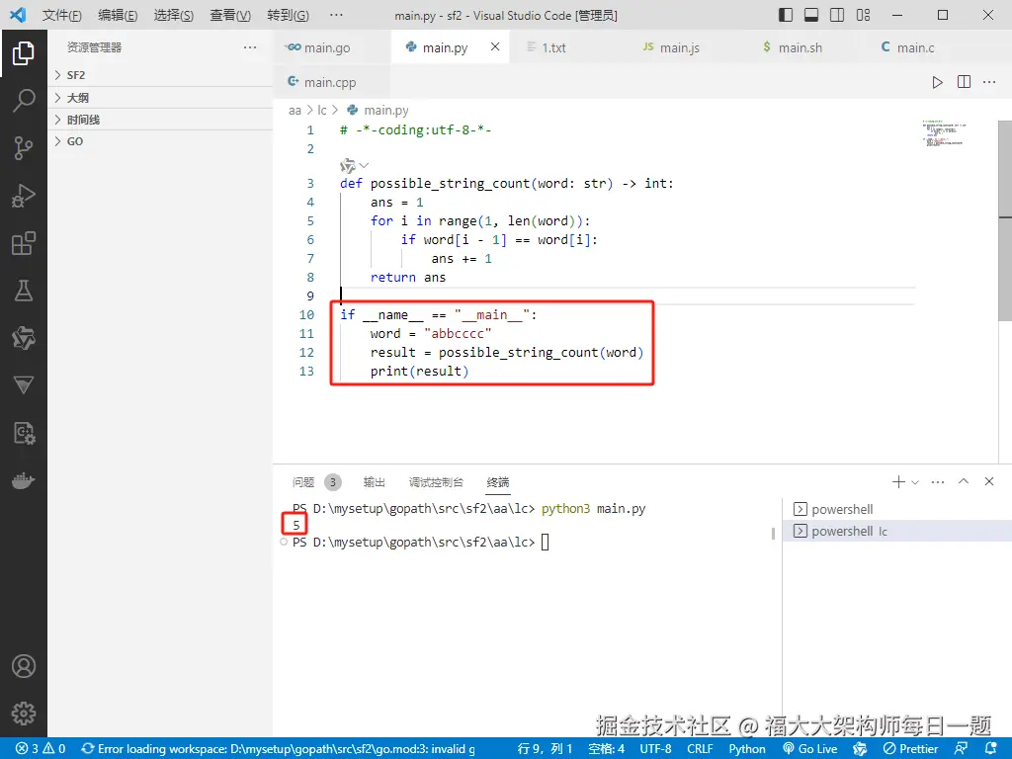Expand the GO section in Explorer

[160, 141]
